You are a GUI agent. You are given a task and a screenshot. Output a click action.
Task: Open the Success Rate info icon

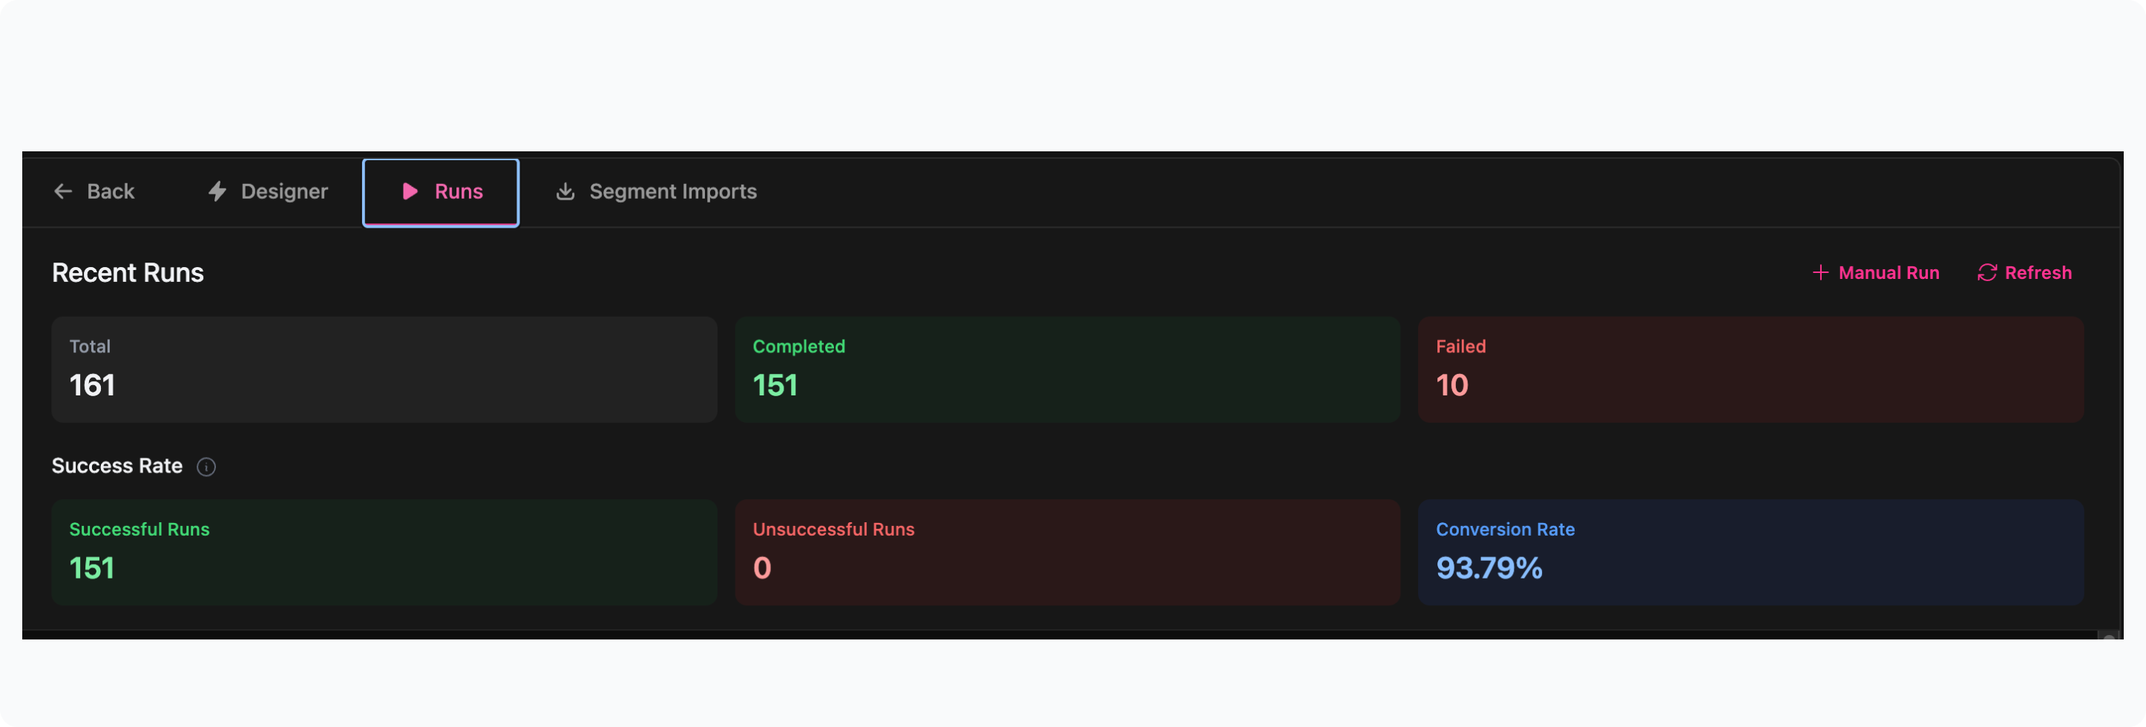206,467
